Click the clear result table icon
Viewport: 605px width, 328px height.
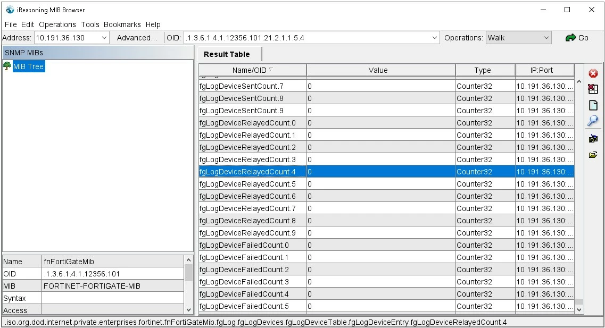coord(593,89)
